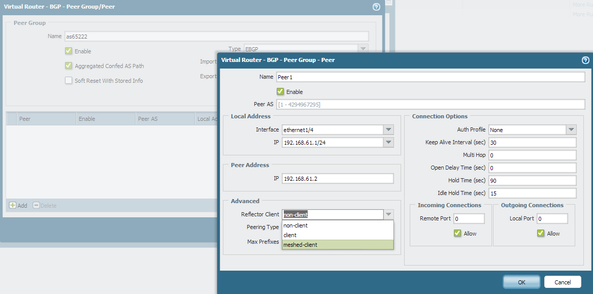Uncheck Allow under Outgoing Connections

click(x=541, y=234)
